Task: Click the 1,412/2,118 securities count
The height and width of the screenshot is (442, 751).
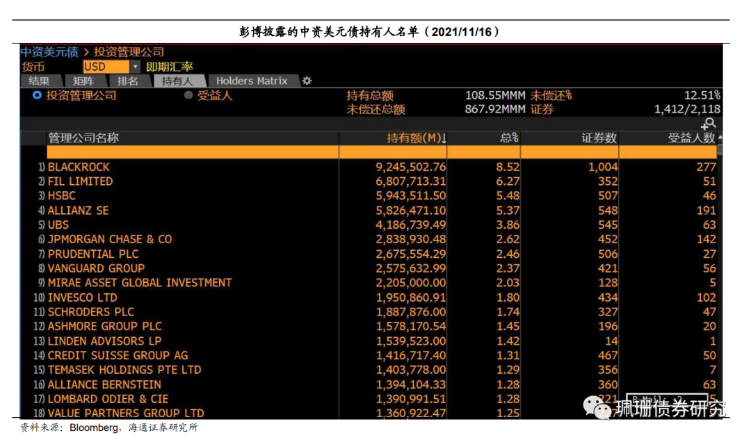Action: (x=687, y=109)
